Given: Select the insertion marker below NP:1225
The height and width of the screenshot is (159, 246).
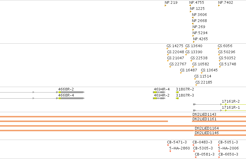Looking at the screenshot, I should coord(190,12).
